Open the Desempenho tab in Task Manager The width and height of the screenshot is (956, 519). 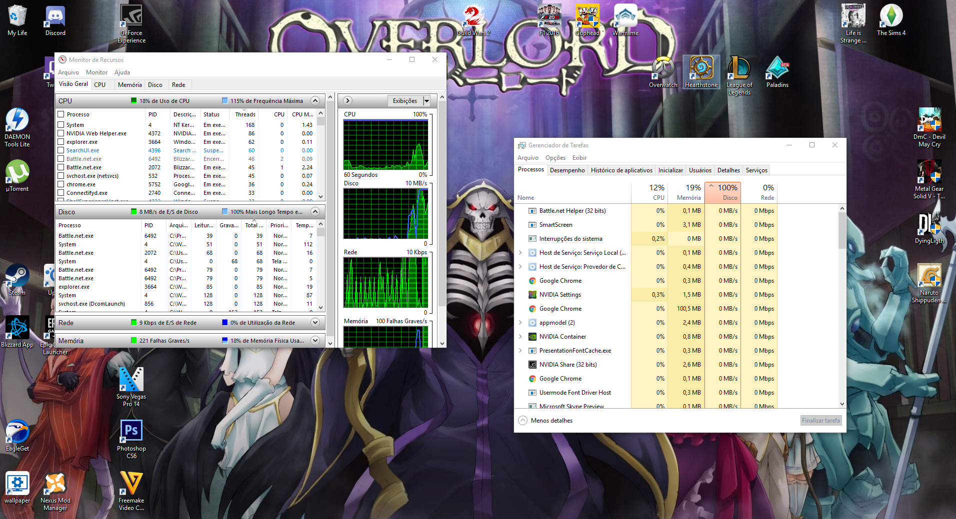pyautogui.click(x=567, y=170)
